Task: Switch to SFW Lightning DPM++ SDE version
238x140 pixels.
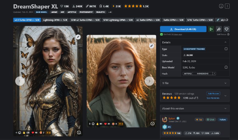Action: (118, 20)
